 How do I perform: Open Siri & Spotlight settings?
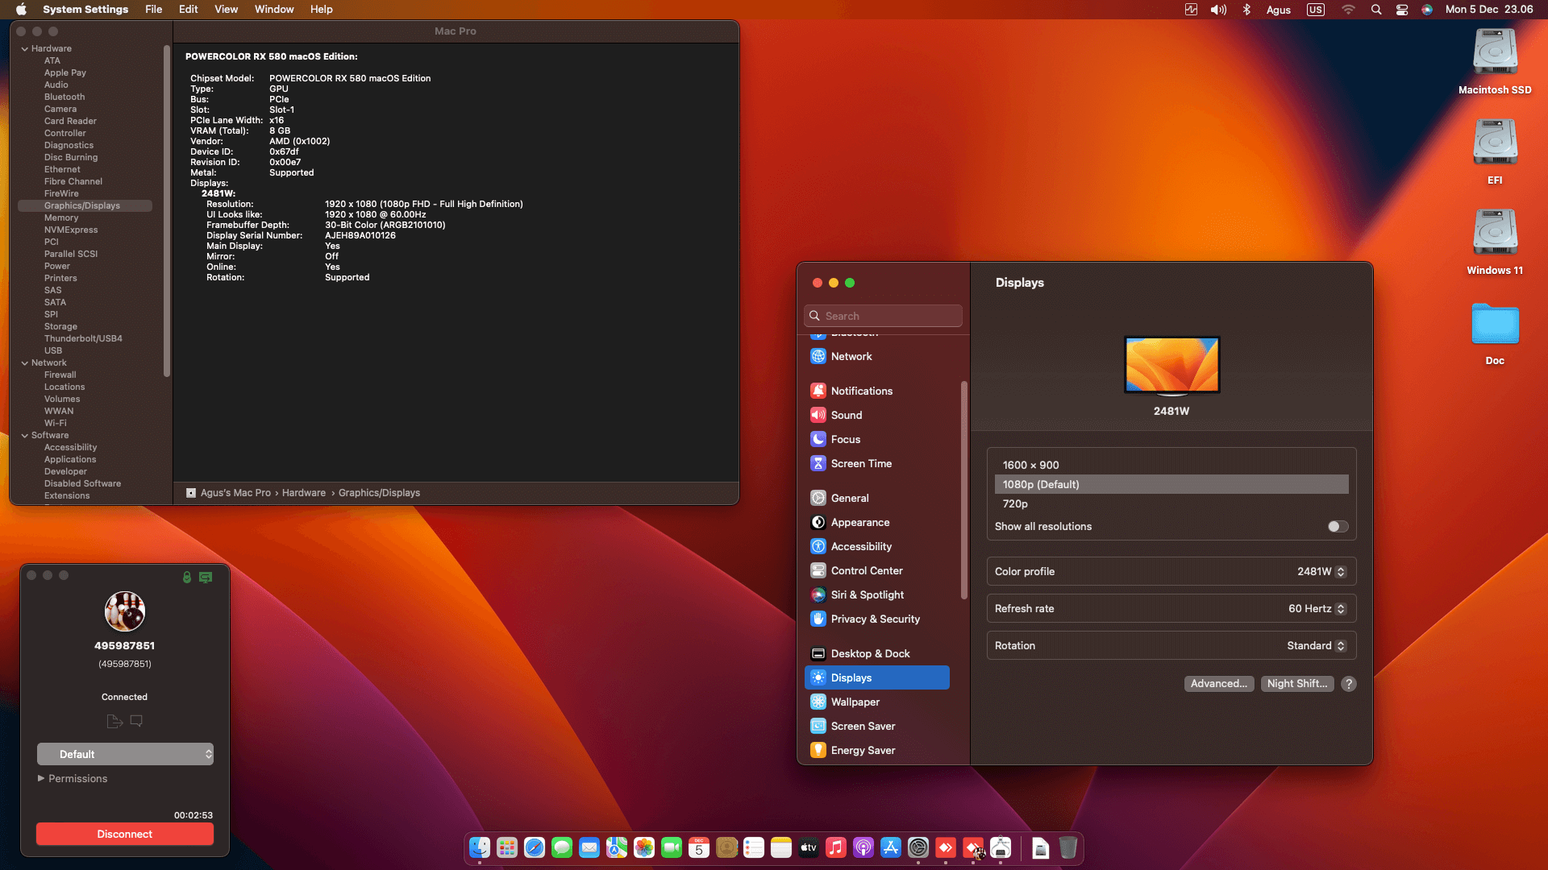[x=867, y=594]
